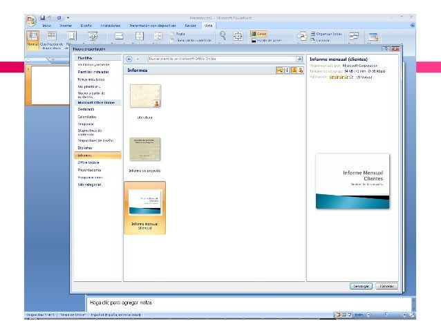Click the Office button logo
This screenshot has height=331, width=441.
(x=31, y=21)
